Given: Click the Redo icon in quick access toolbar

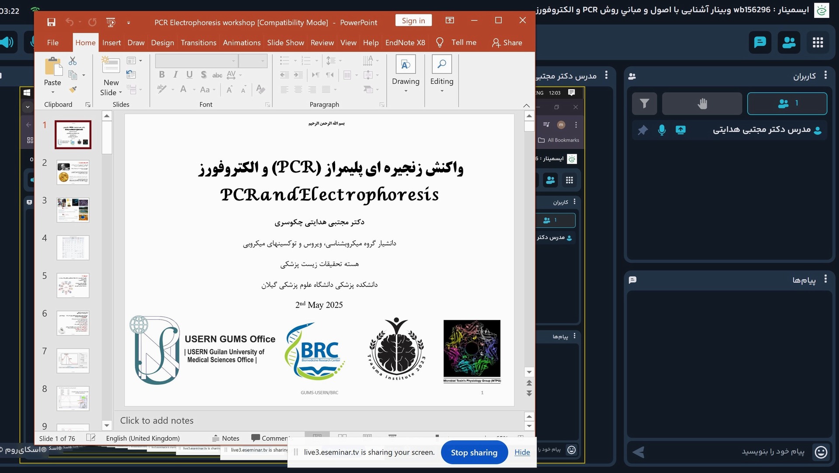Looking at the screenshot, I should point(92,22).
